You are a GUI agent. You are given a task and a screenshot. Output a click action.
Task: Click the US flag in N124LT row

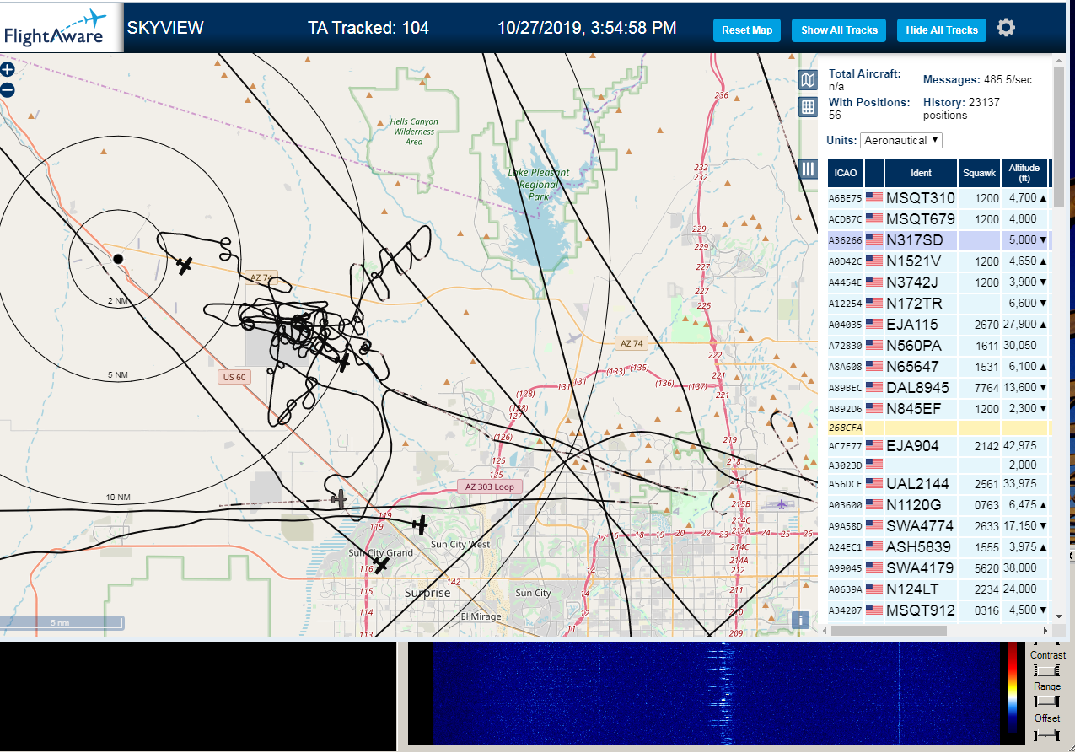(x=873, y=589)
